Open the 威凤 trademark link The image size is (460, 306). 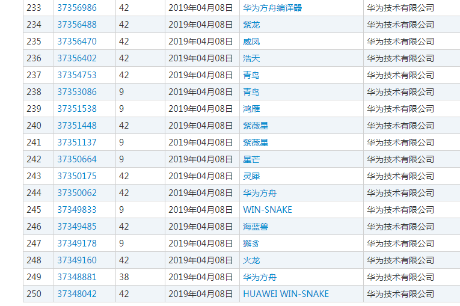(251, 41)
